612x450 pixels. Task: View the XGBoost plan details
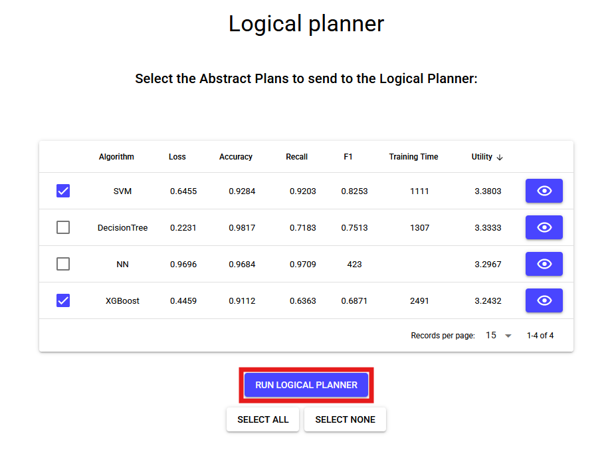(544, 300)
